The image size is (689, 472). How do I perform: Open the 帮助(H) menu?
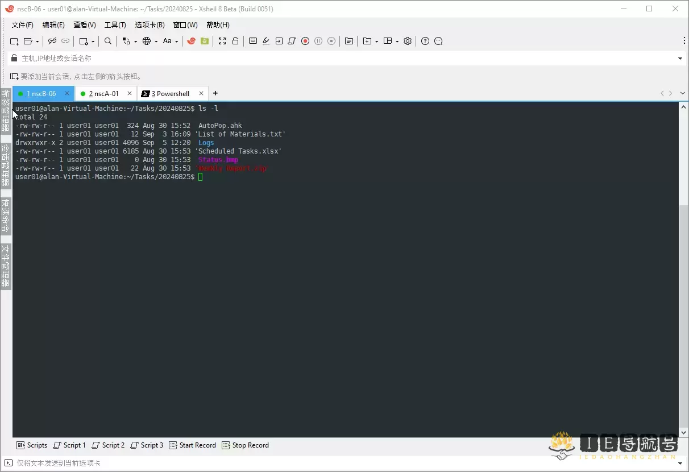(x=218, y=25)
